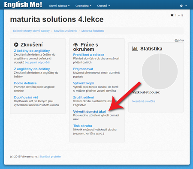Image resolution: width=193 pixels, height=169 pixels.
Task: Click the English Me! logo
Action: tap(23, 5)
